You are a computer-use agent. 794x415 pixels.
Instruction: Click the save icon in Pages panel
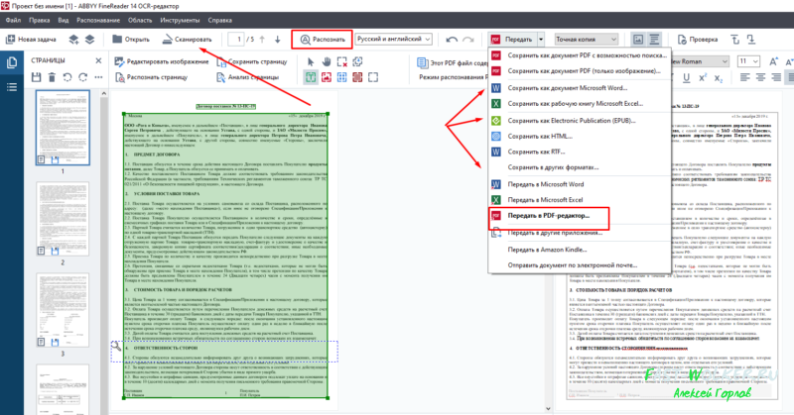pos(38,76)
